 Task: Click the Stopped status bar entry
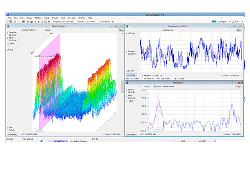coord(9,139)
